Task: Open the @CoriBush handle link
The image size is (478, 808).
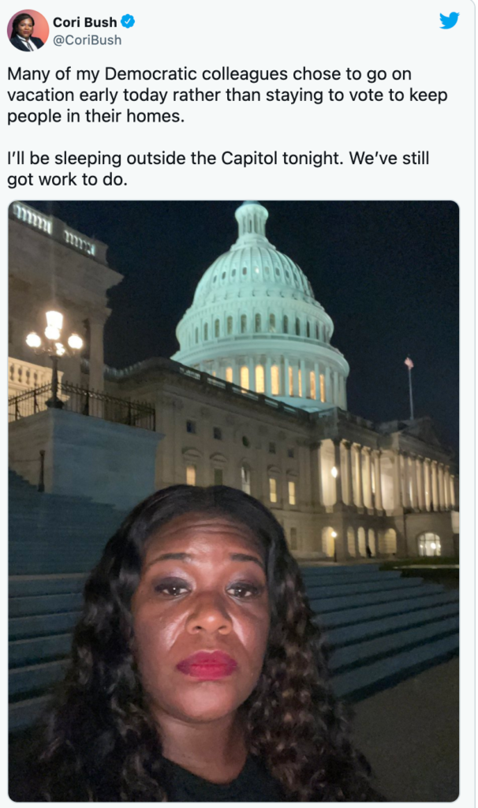Action: click(x=87, y=40)
